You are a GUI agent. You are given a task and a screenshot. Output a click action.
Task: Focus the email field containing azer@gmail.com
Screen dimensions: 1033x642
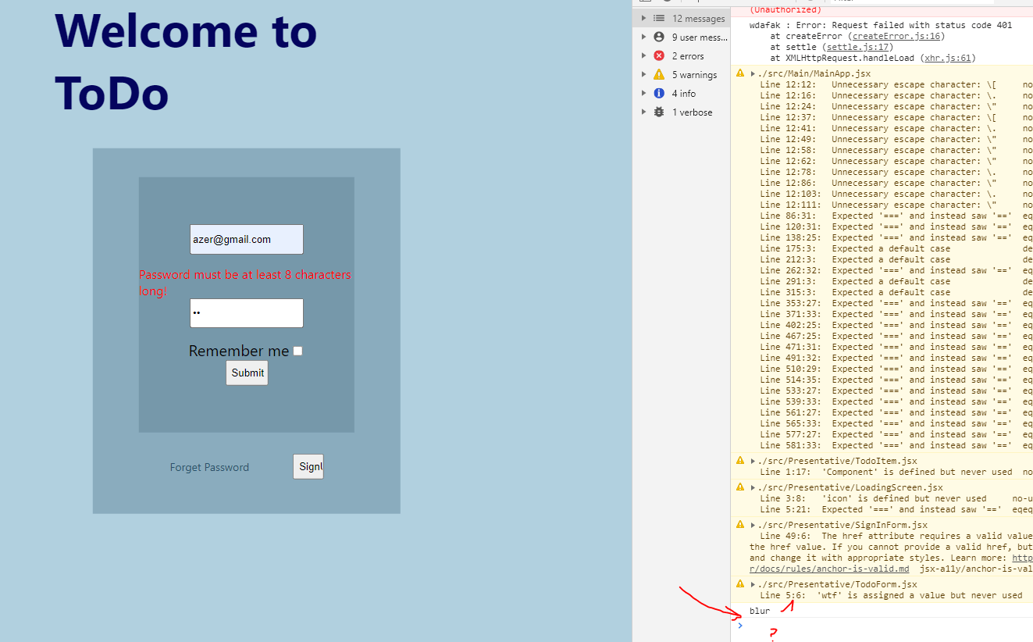tap(247, 239)
